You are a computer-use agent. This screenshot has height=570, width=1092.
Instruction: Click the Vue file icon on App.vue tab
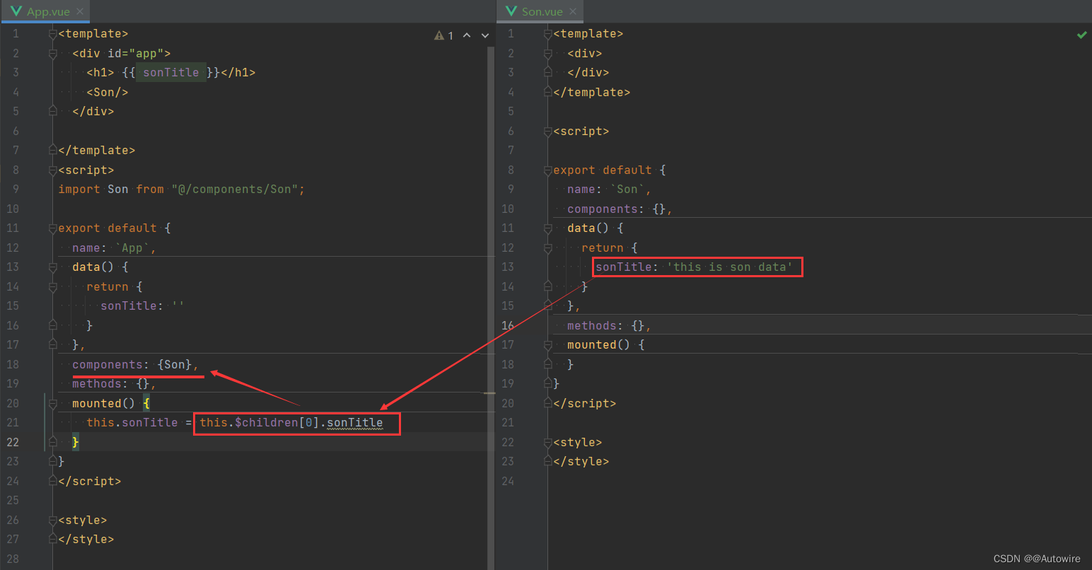coord(16,11)
